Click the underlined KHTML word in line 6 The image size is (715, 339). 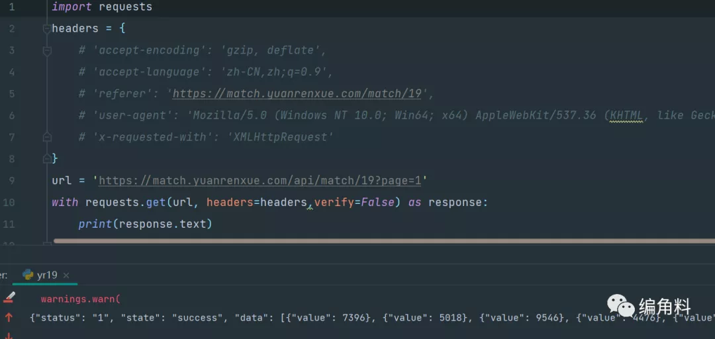click(x=626, y=115)
